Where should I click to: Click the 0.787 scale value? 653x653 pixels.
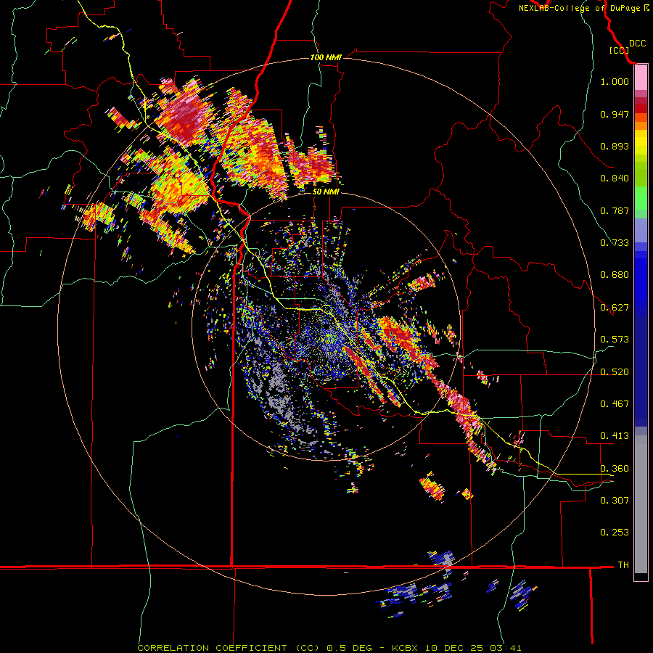click(x=615, y=210)
